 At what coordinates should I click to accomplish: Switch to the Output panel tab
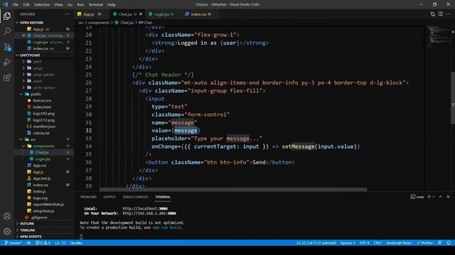pos(109,197)
